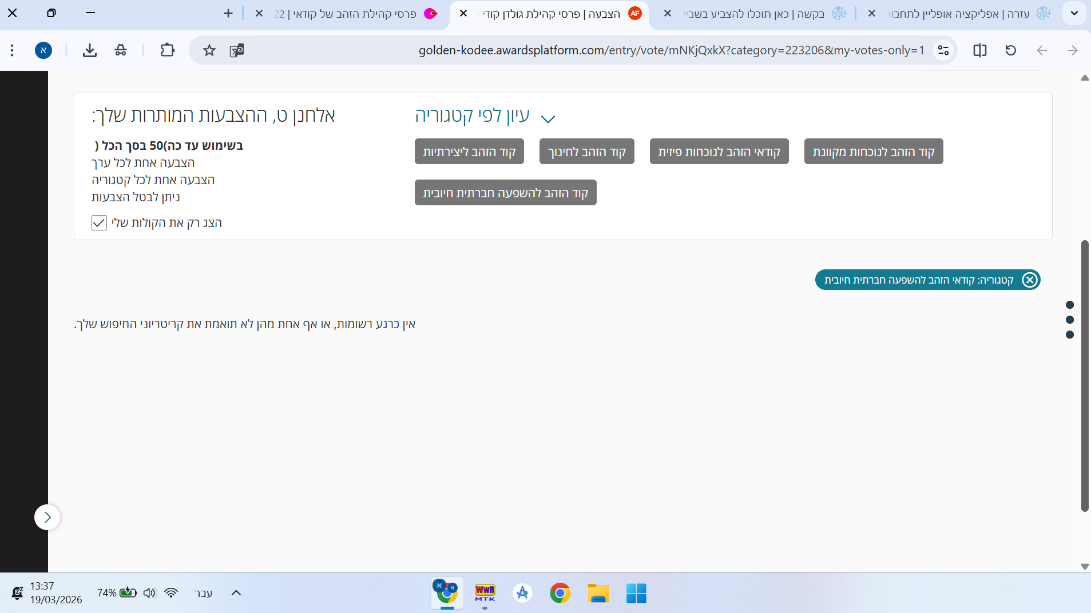Click the site information icon in address bar

tap(943, 50)
